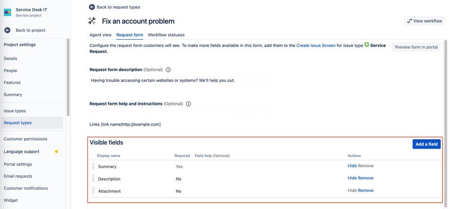Follow the Create Issue Screen link

[x=316, y=45]
